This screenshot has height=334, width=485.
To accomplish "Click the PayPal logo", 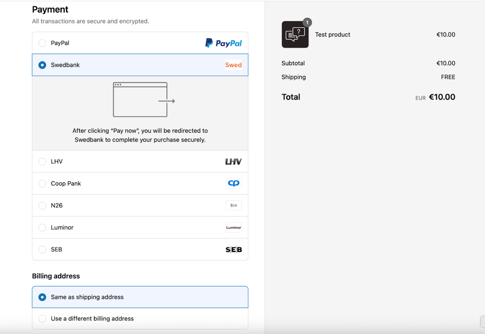I will (223, 43).
